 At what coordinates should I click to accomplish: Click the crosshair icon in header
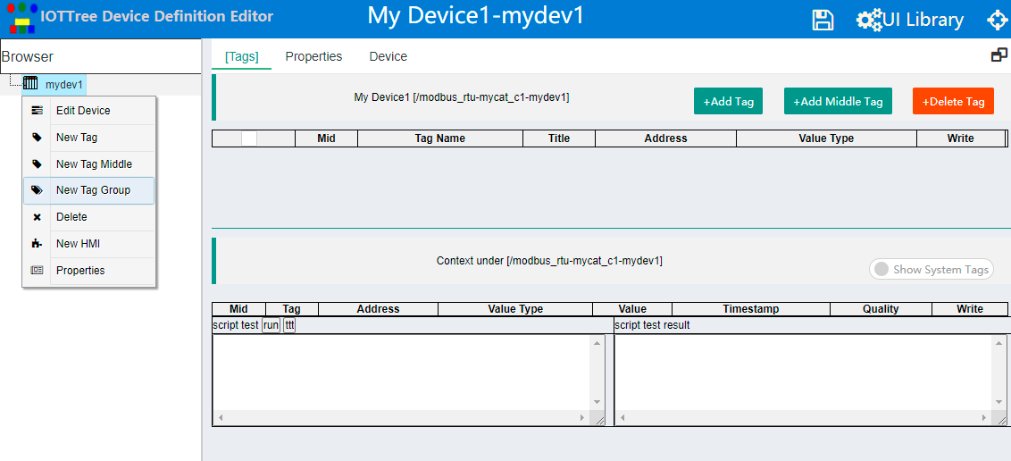pyautogui.click(x=998, y=20)
